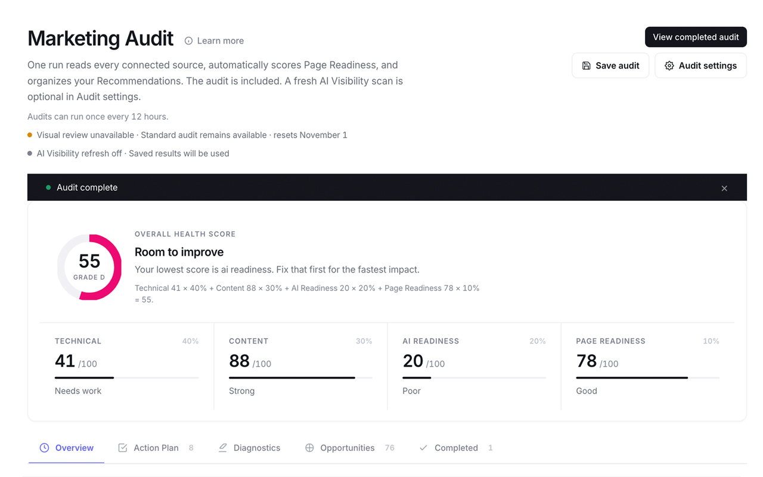Click the Marketing Audit page title
This screenshot has height=477, width=763.
pyautogui.click(x=100, y=39)
